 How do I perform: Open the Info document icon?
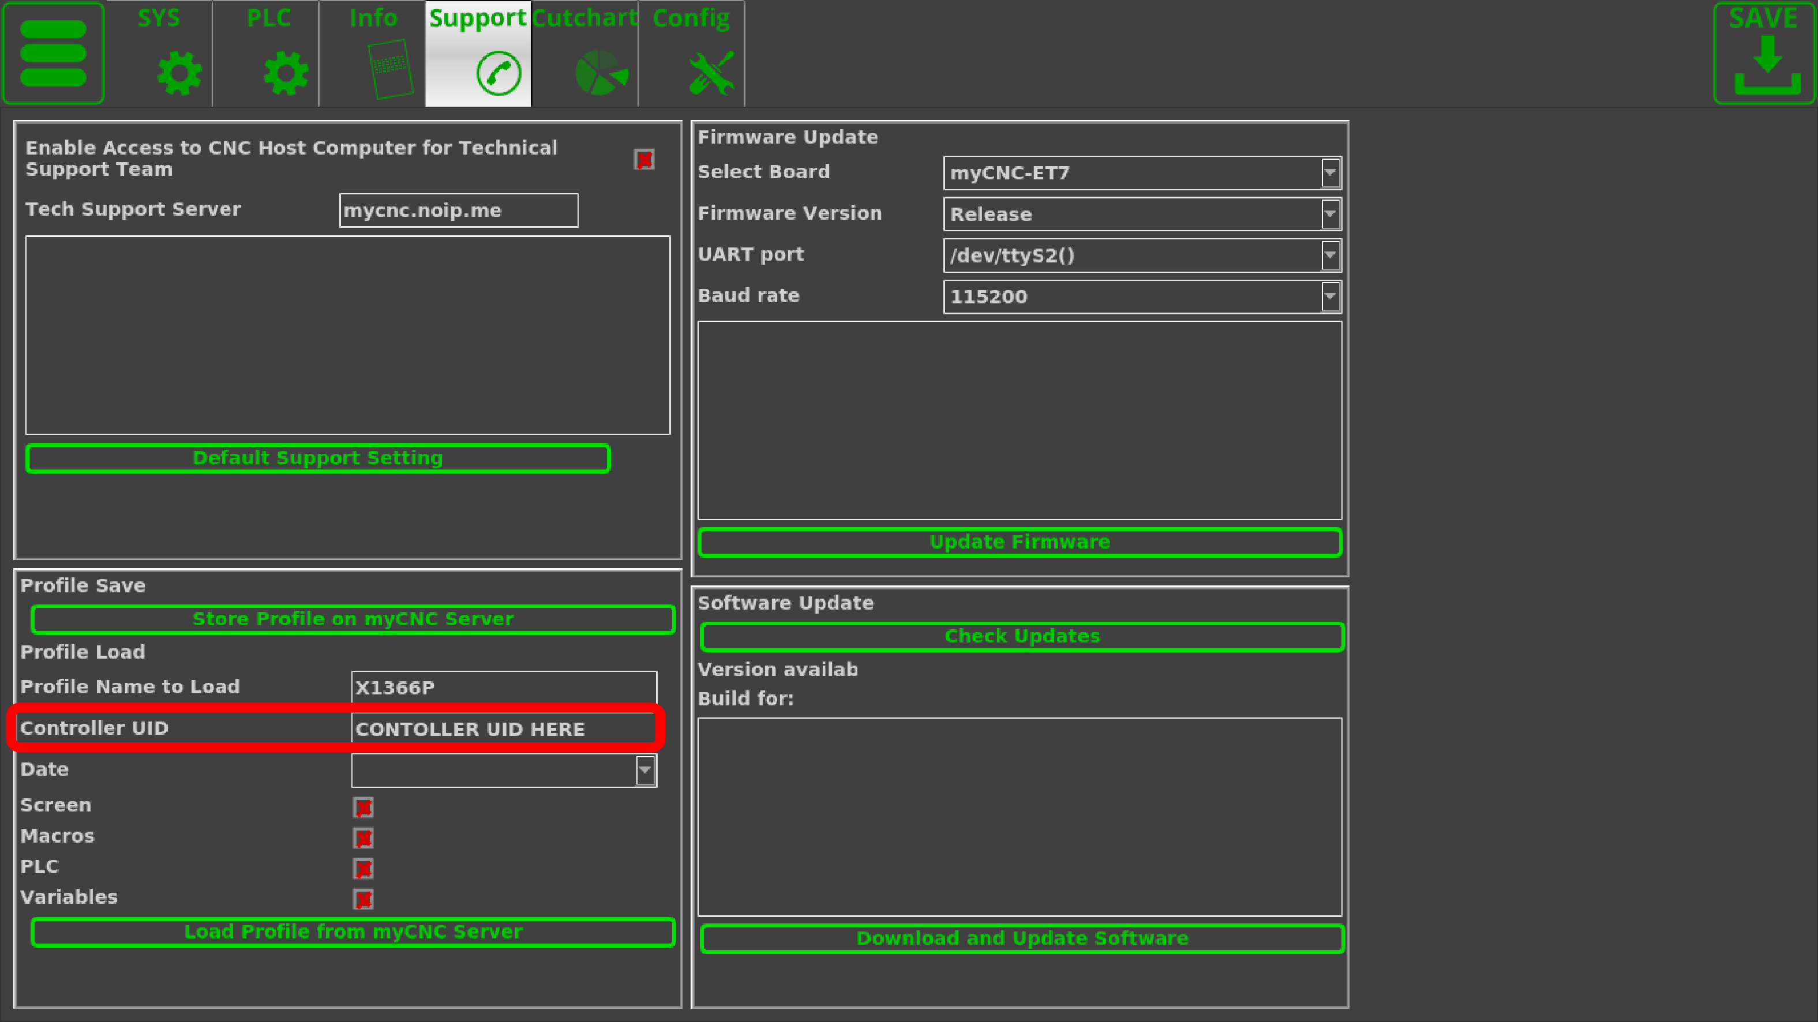[390, 69]
